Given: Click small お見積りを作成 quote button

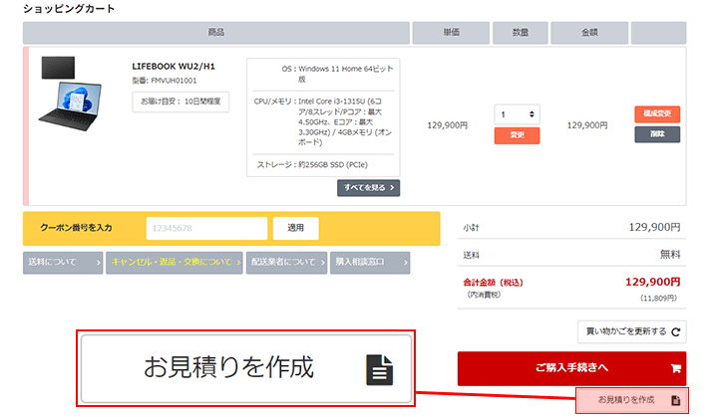Looking at the screenshot, I should point(632,400).
